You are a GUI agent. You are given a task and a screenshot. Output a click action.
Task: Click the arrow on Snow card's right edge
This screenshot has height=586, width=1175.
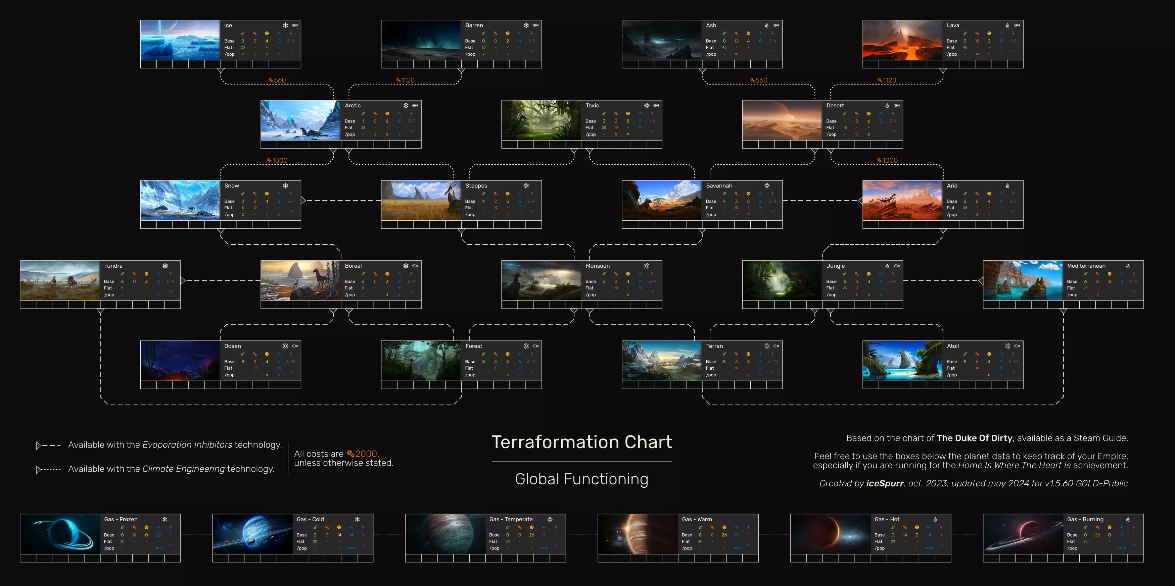coord(303,201)
